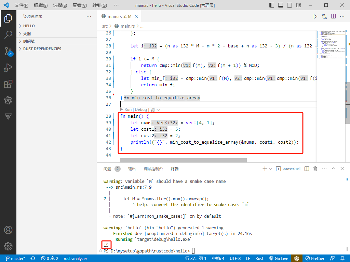The image size is (350, 262).
Task: Toggle bottom panel layout icon
Action: click(x=281, y=5)
